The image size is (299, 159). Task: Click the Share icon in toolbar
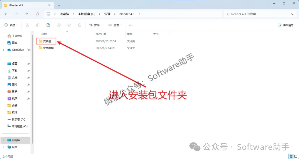69,25
